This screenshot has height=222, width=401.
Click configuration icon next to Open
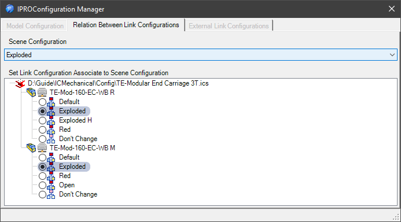point(51,185)
